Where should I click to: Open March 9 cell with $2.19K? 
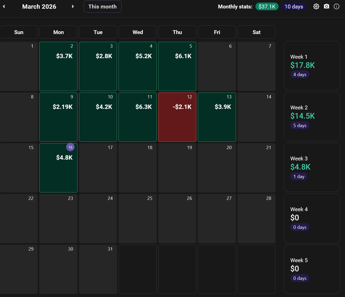coord(58,117)
